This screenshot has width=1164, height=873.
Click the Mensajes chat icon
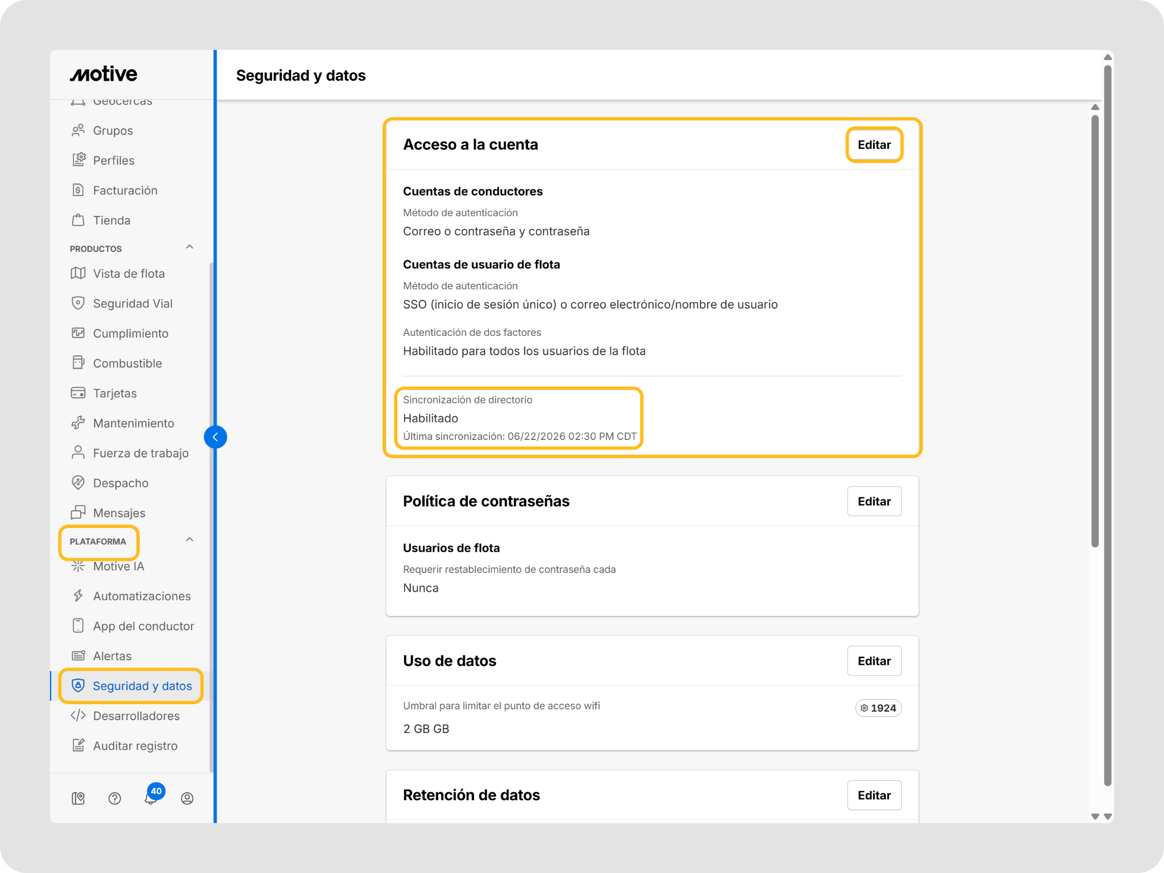pos(78,513)
